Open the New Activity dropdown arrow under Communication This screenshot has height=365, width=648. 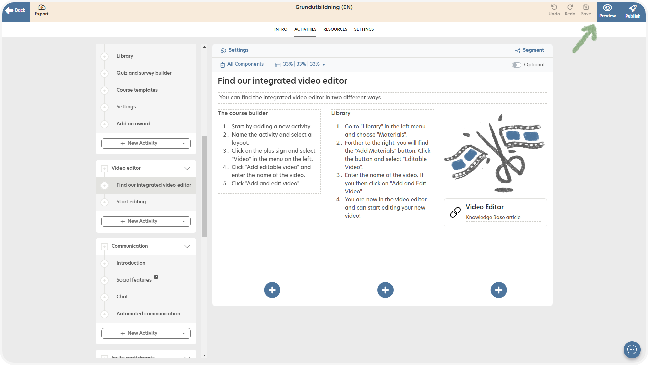pyautogui.click(x=184, y=333)
